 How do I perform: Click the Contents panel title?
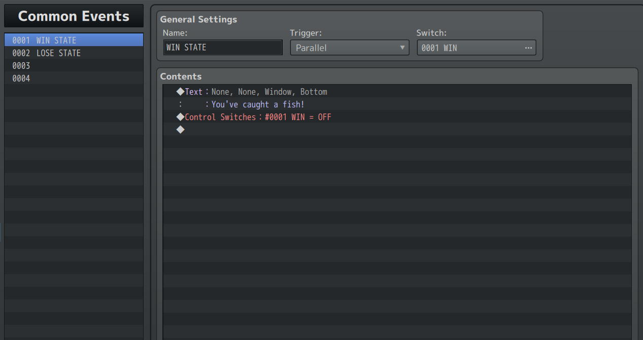pos(181,77)
